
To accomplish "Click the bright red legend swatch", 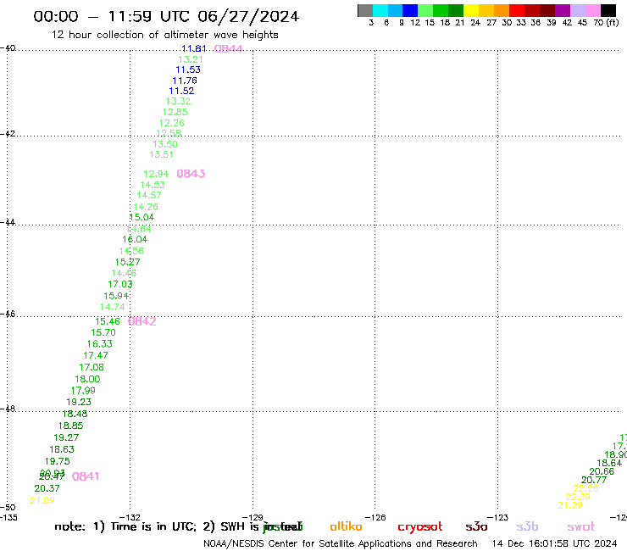I will pyautogui.click(x=517, y=10).
